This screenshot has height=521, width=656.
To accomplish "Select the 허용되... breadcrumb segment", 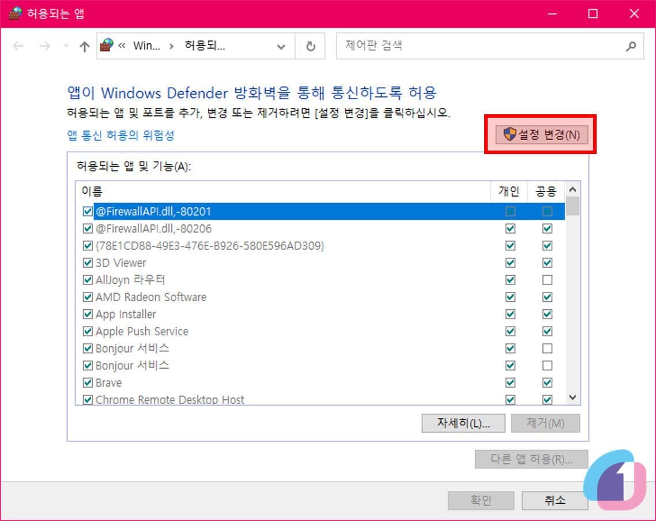I will coord(205,46).
